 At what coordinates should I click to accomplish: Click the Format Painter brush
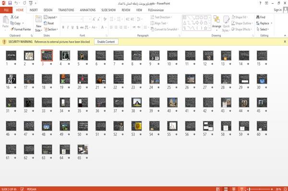point(12,29)
